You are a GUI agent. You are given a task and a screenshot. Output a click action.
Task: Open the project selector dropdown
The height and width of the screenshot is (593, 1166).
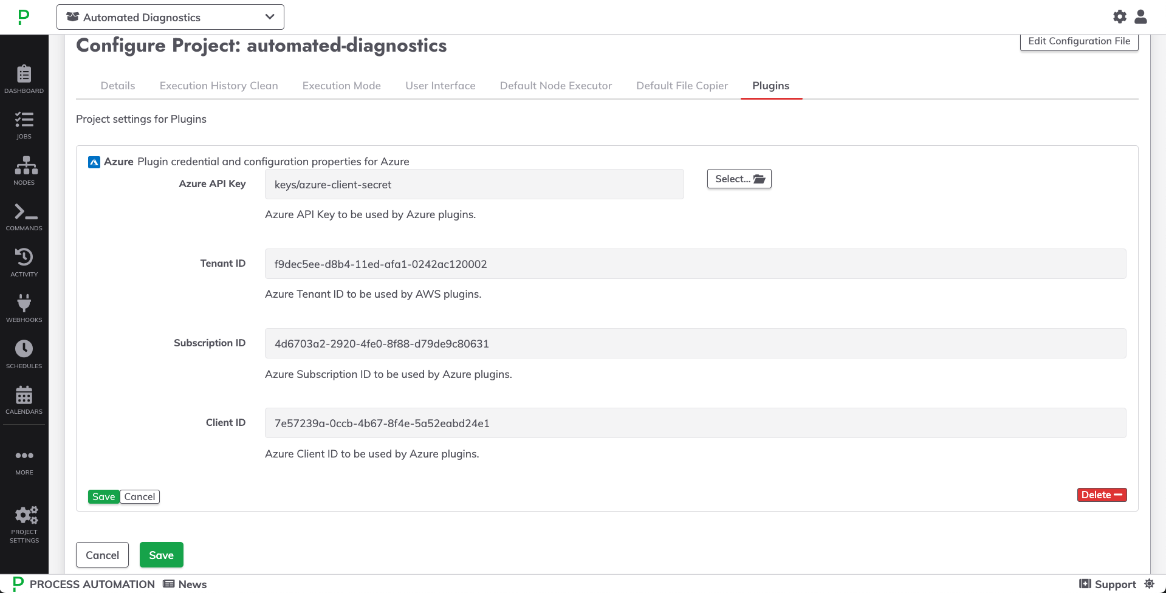tap(170, 17)
